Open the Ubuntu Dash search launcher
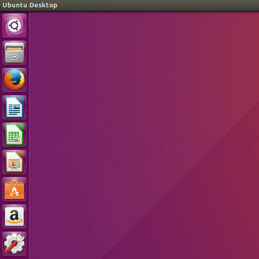 14,25
